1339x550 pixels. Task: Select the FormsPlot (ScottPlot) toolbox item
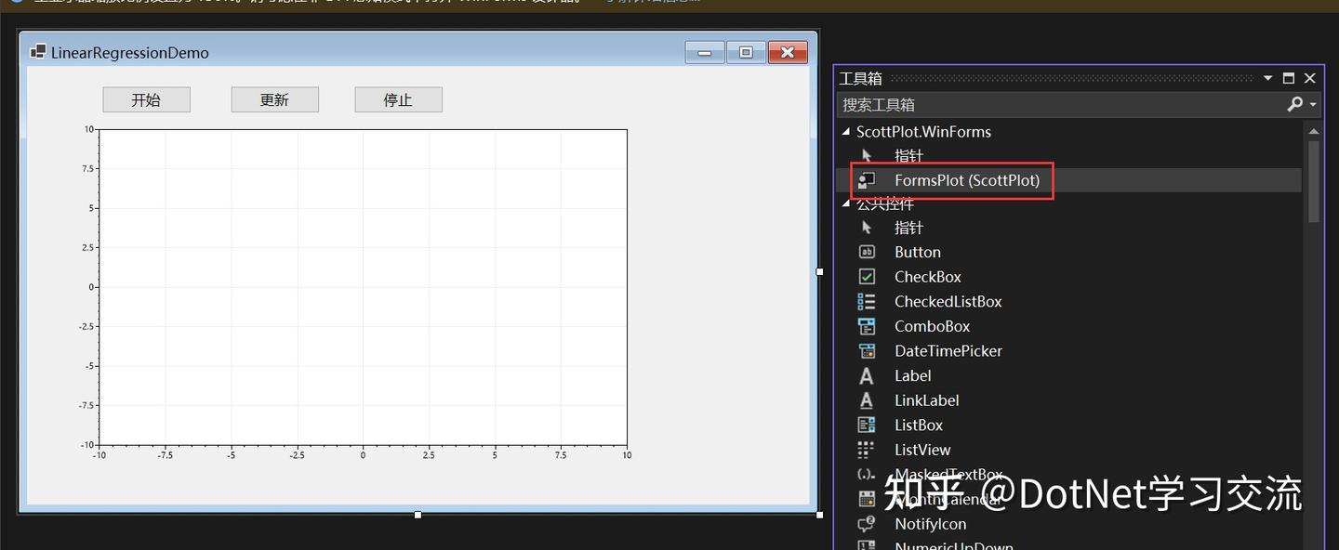pos(1069,180)
